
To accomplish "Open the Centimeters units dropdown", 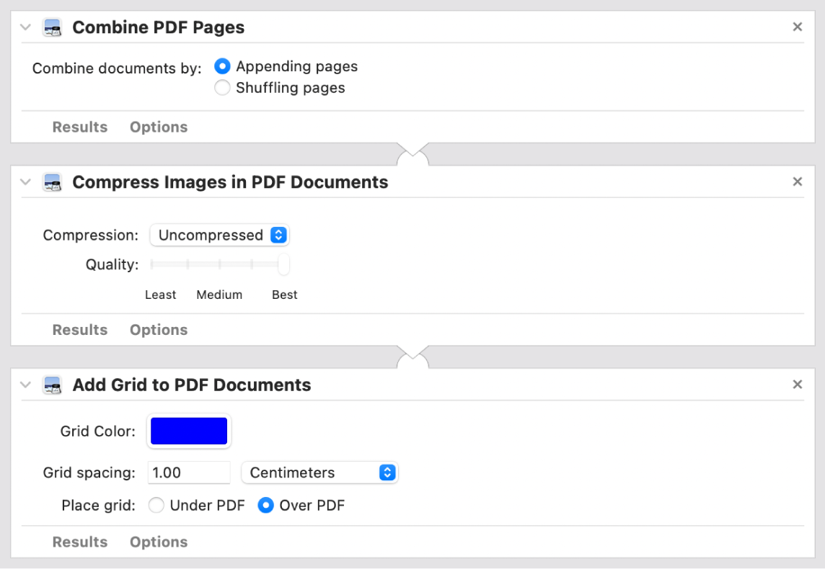I will 319,472.
